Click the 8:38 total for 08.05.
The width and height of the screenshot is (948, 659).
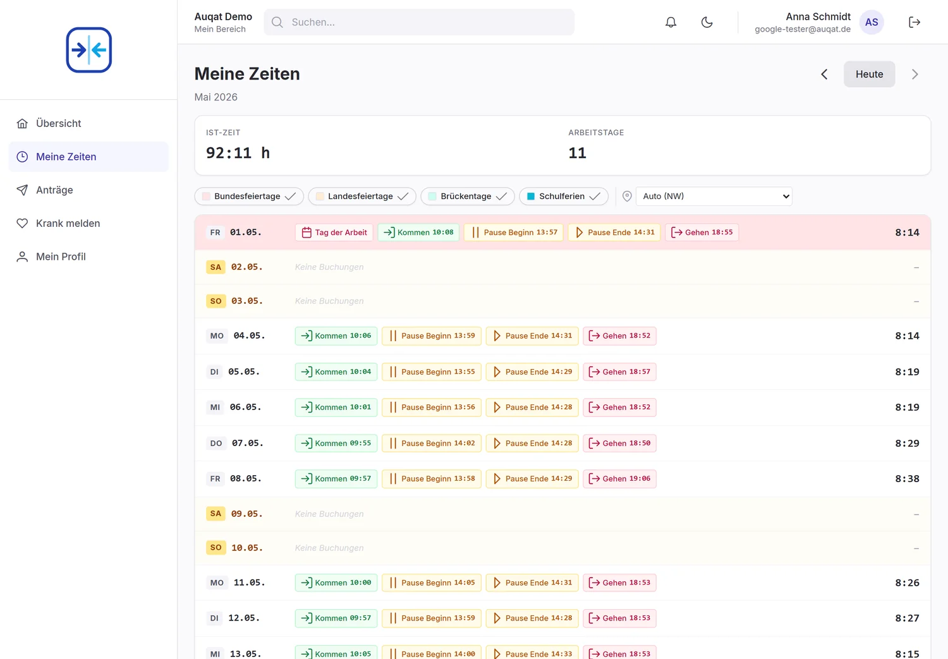pos(907,479)
